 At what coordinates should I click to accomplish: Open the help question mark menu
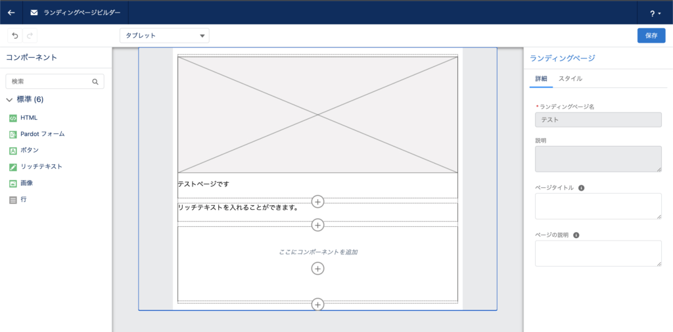click(x=655, y=12)
